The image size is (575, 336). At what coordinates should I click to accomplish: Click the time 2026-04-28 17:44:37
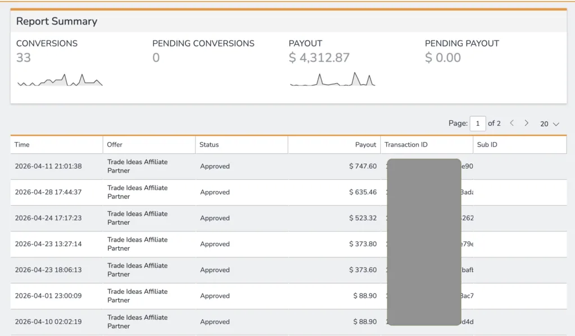48,192
